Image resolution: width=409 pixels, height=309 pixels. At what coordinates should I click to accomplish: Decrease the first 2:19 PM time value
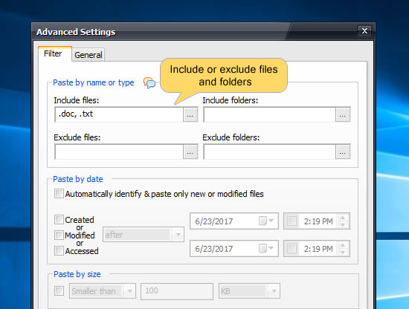pyautogui.click(x=343, y=224)
